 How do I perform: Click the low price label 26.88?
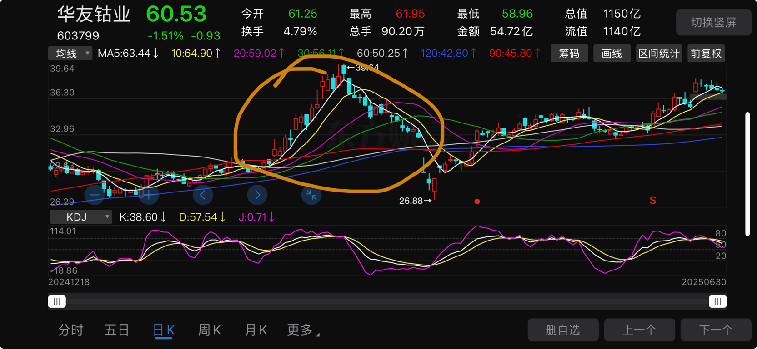pyautogui.click(x=411, y=201)
